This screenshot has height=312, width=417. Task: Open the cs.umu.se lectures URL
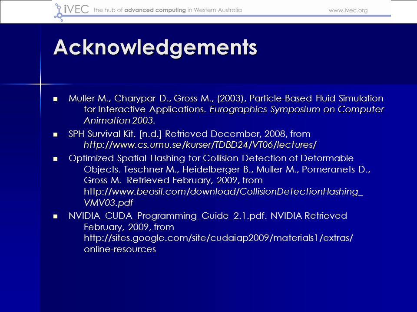(x=200, y=145)
